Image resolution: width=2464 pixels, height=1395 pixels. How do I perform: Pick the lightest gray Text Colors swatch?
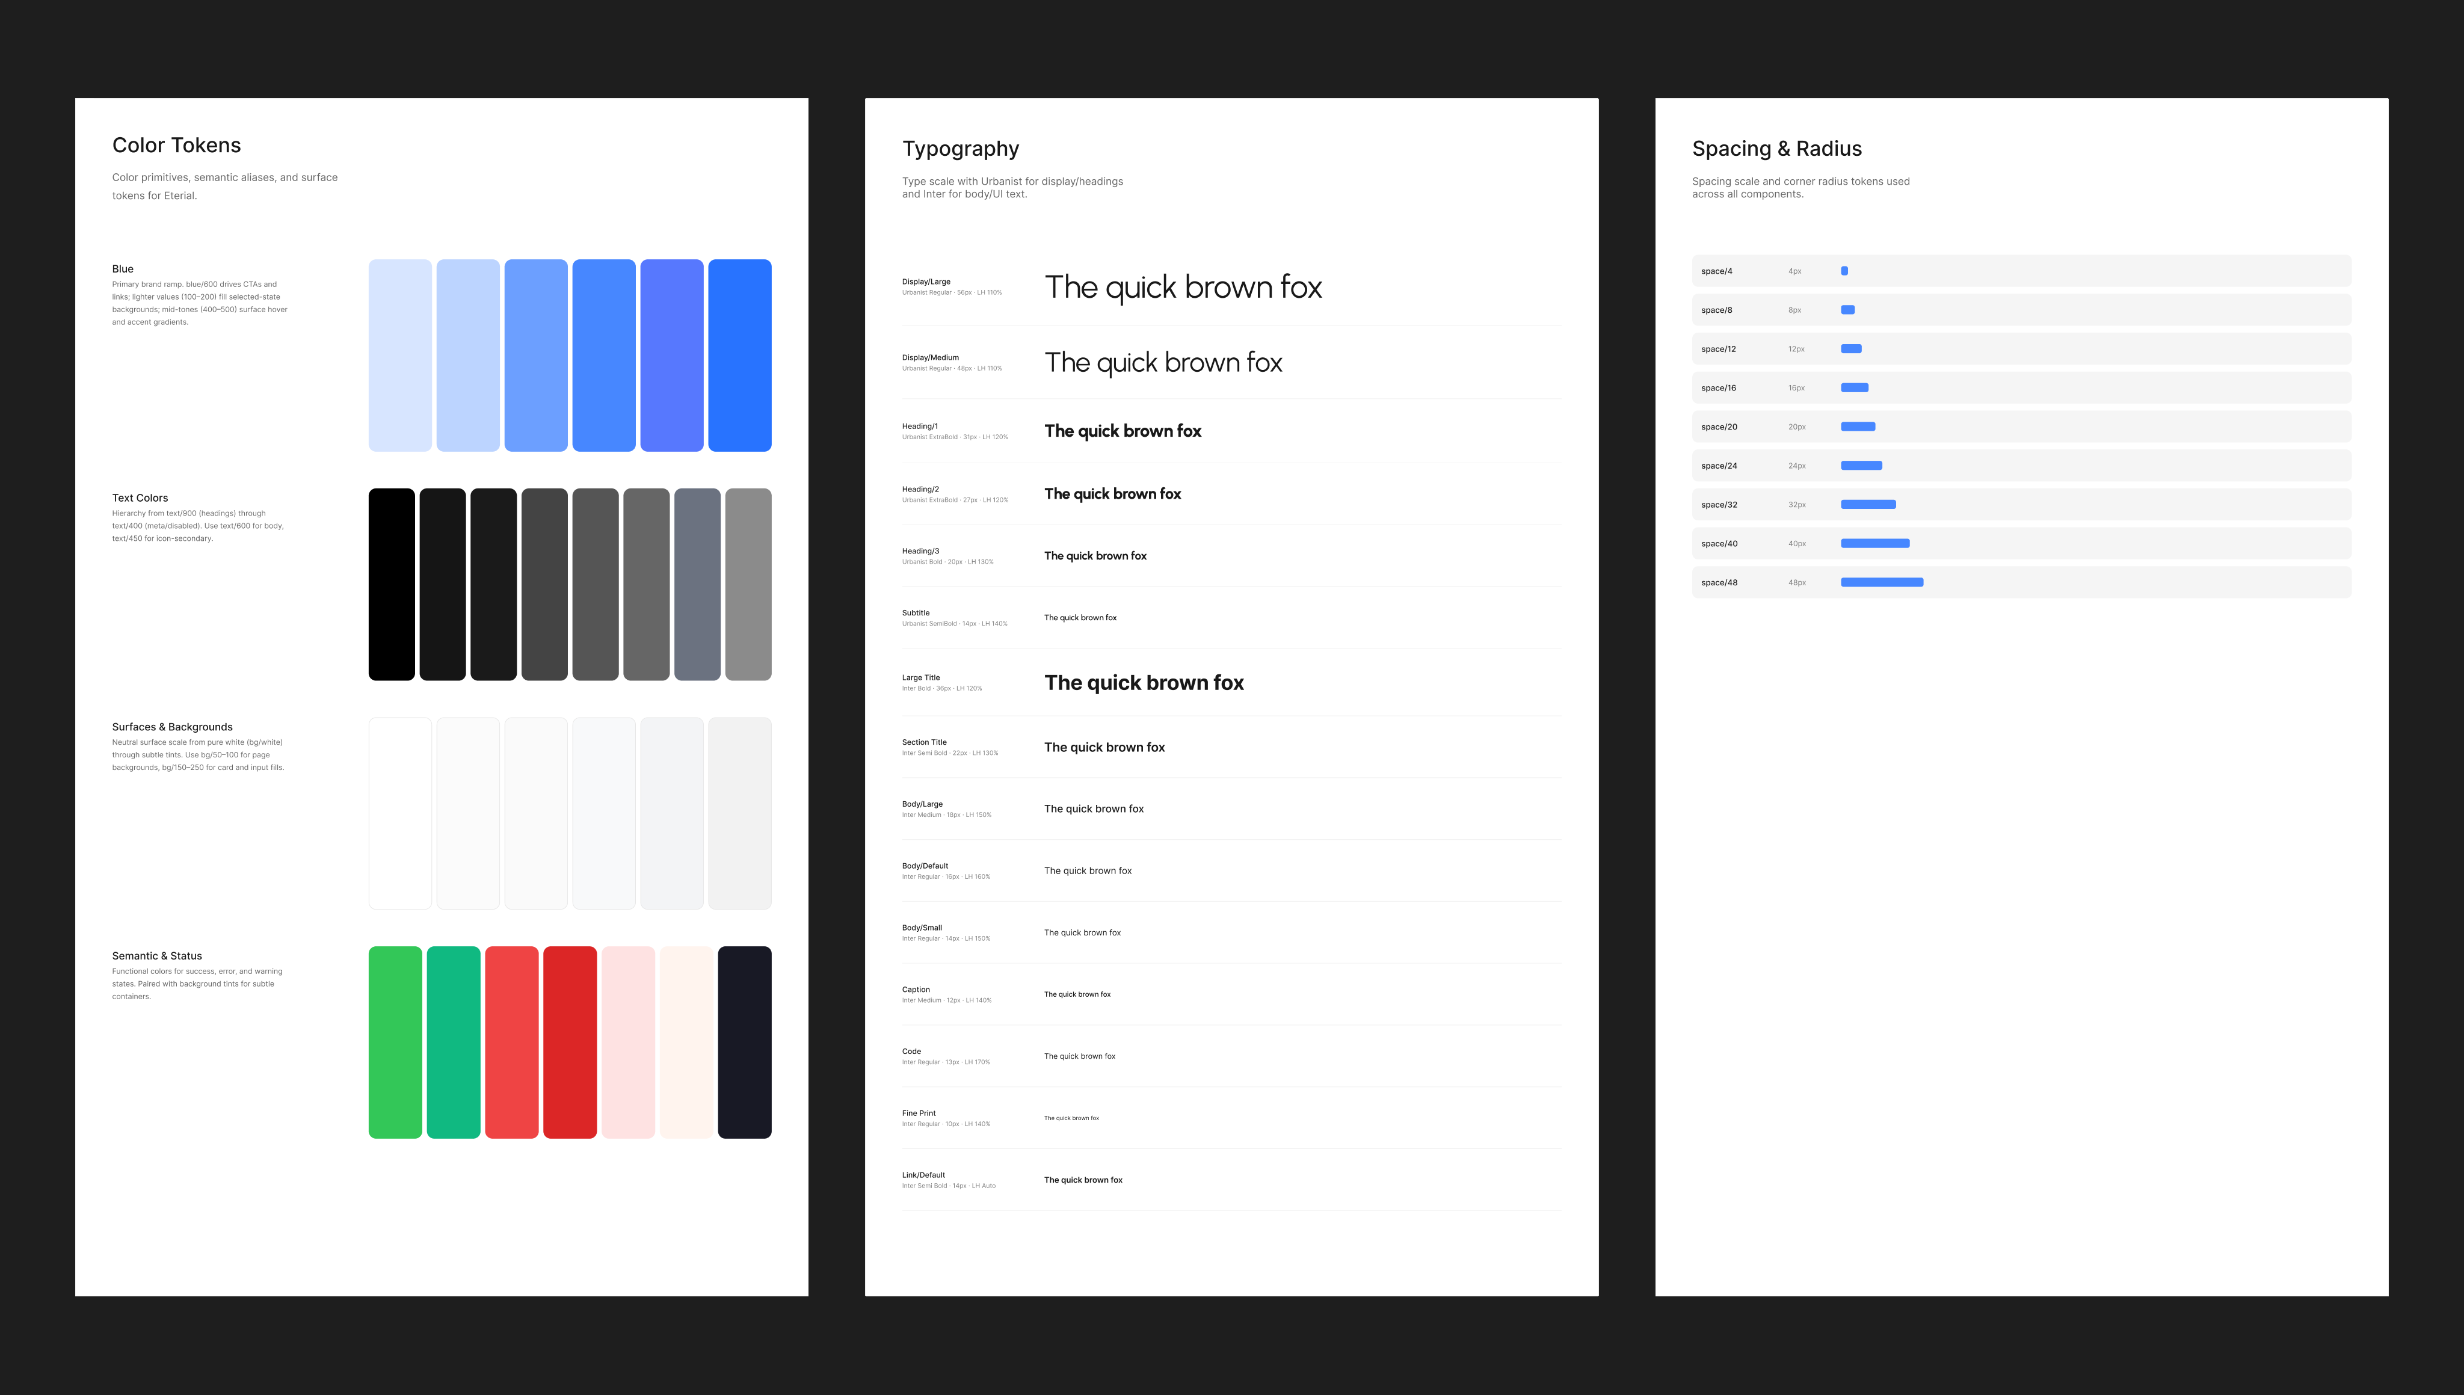pyautogui.click(x=748, y=585)
